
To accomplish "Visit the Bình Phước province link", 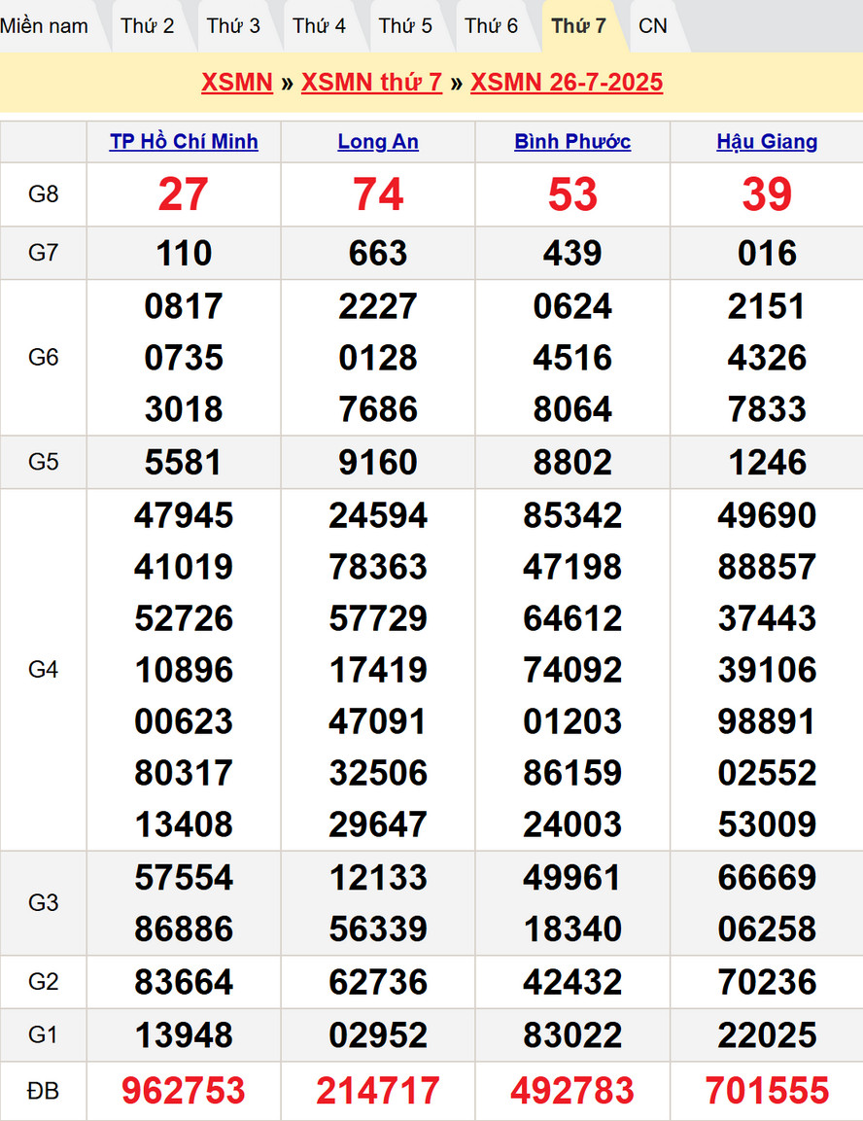I will pos(572,142).
